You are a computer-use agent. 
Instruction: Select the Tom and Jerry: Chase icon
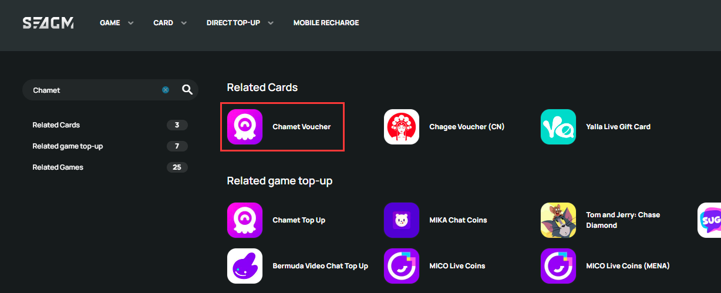coord(558,220)
